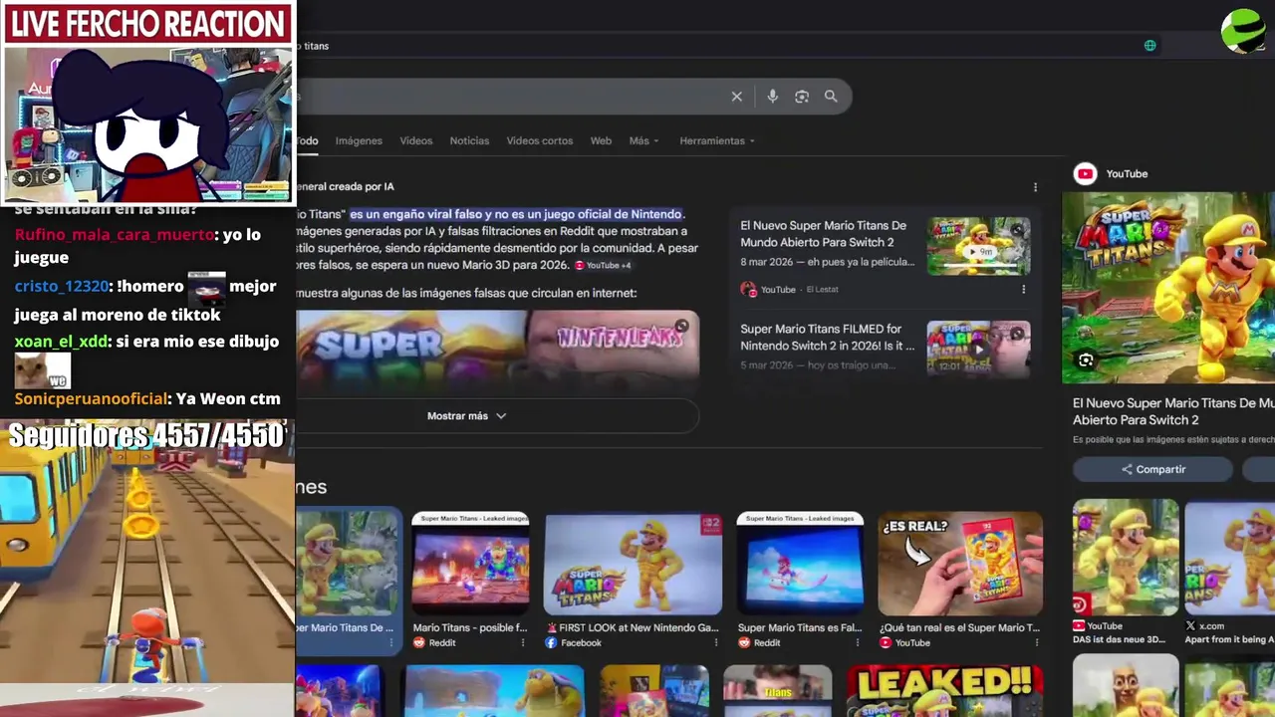
Task: Click the Compartir button
Action: (1152, 470)
